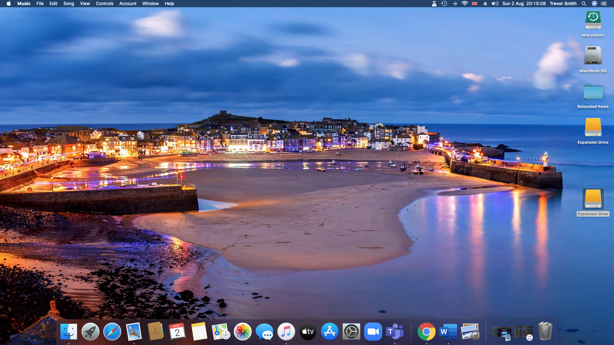Open Trash in the Dock
The height and width of the screenshot is (345, 614).
point(545,332)
